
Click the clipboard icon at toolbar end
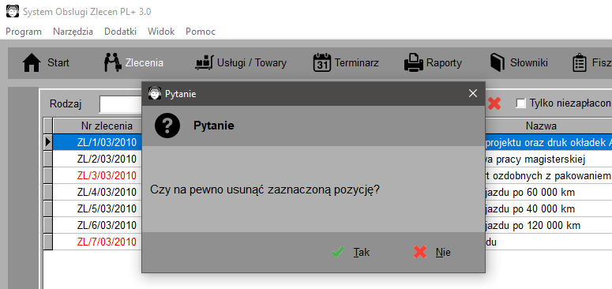[579, 63]
